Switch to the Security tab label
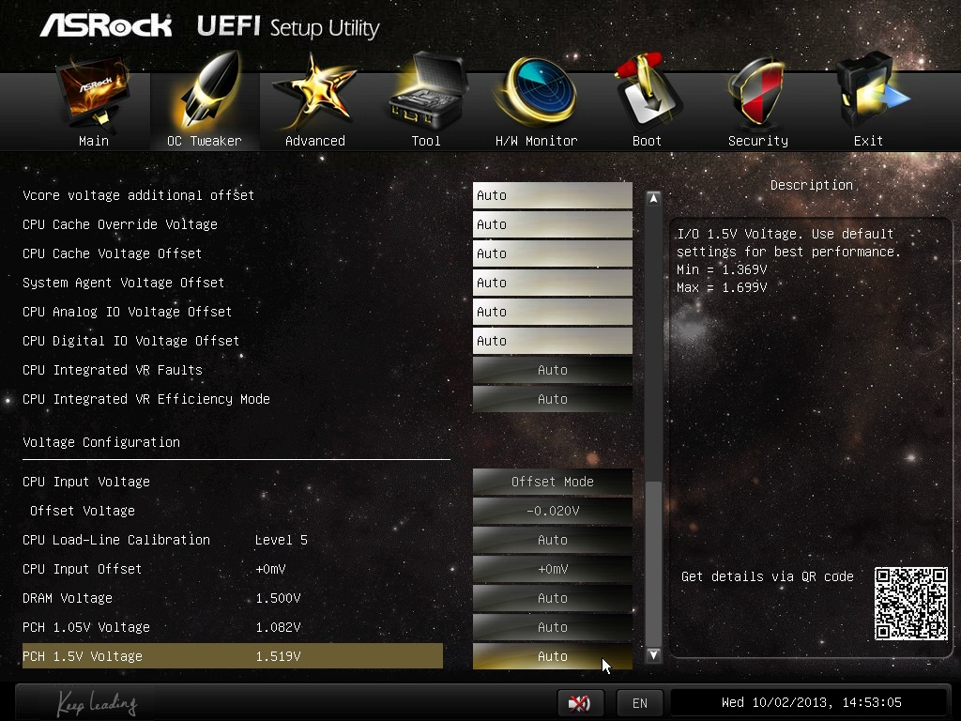The width and height of the screenshot is (961, 721). point(758,141)
